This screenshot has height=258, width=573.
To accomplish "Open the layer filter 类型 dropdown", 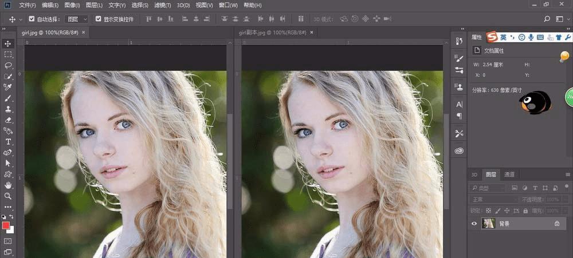I will 487,188.
